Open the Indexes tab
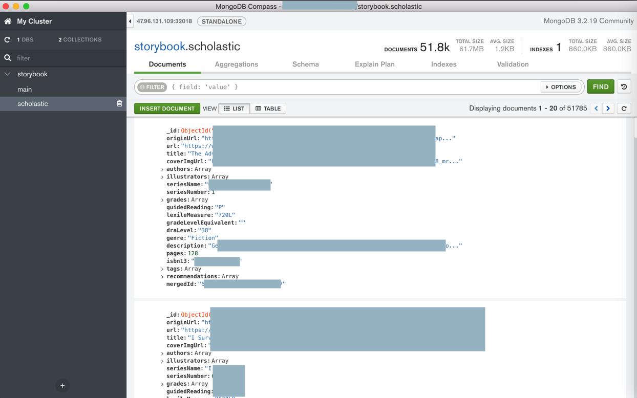The image size is (637, 398). (x=444, y=64)
